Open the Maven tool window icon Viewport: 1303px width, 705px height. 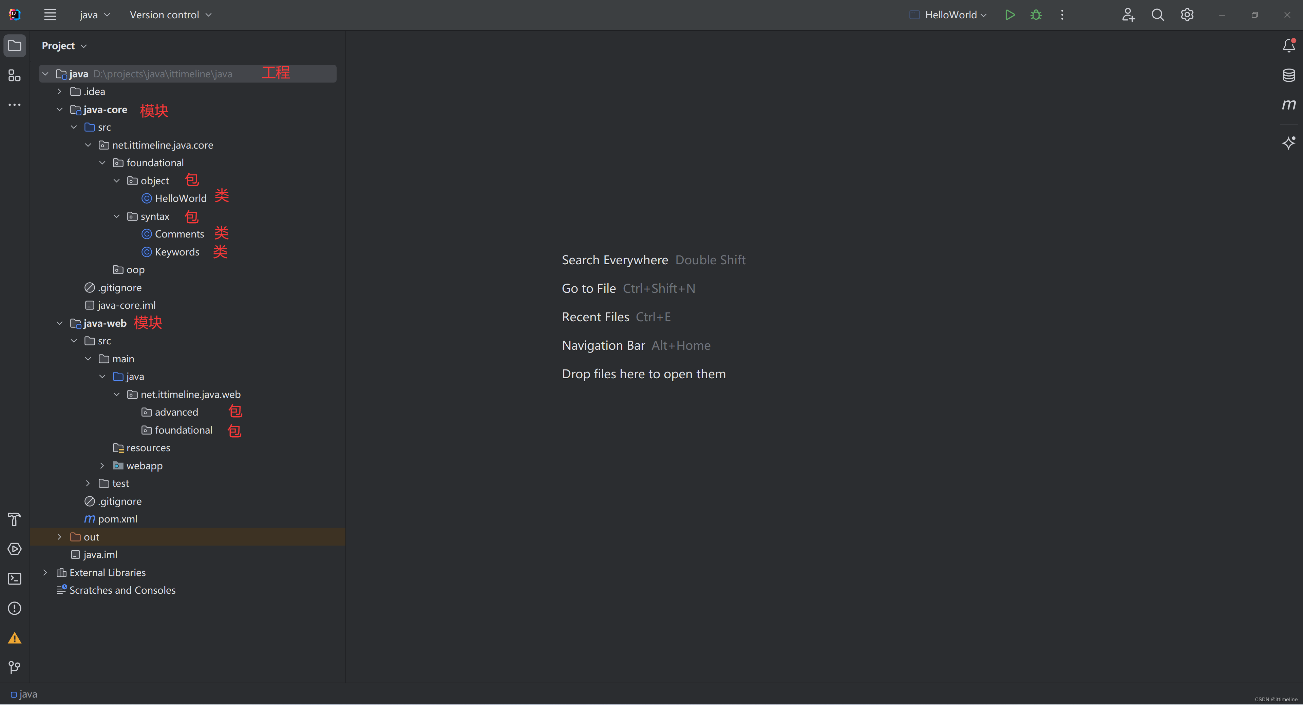pyautogui.click(x=1288, y=105)
